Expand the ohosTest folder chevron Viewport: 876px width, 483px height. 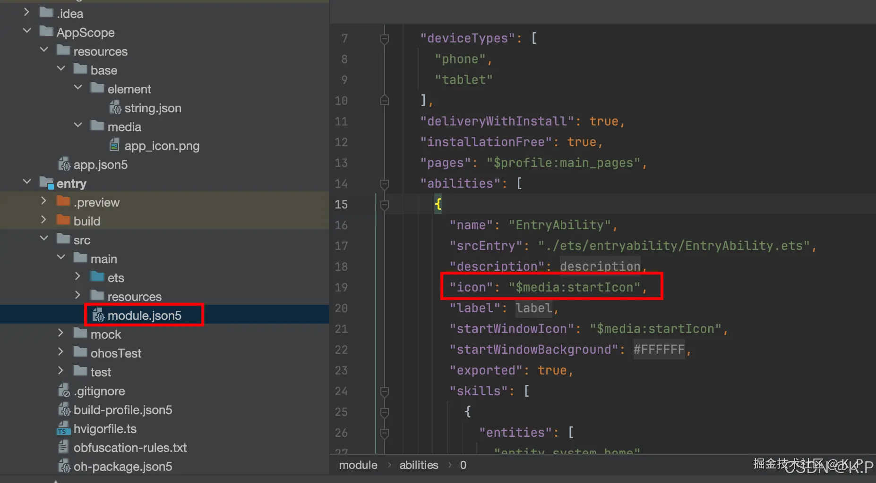pyautogui.click(x=61, y=352)
